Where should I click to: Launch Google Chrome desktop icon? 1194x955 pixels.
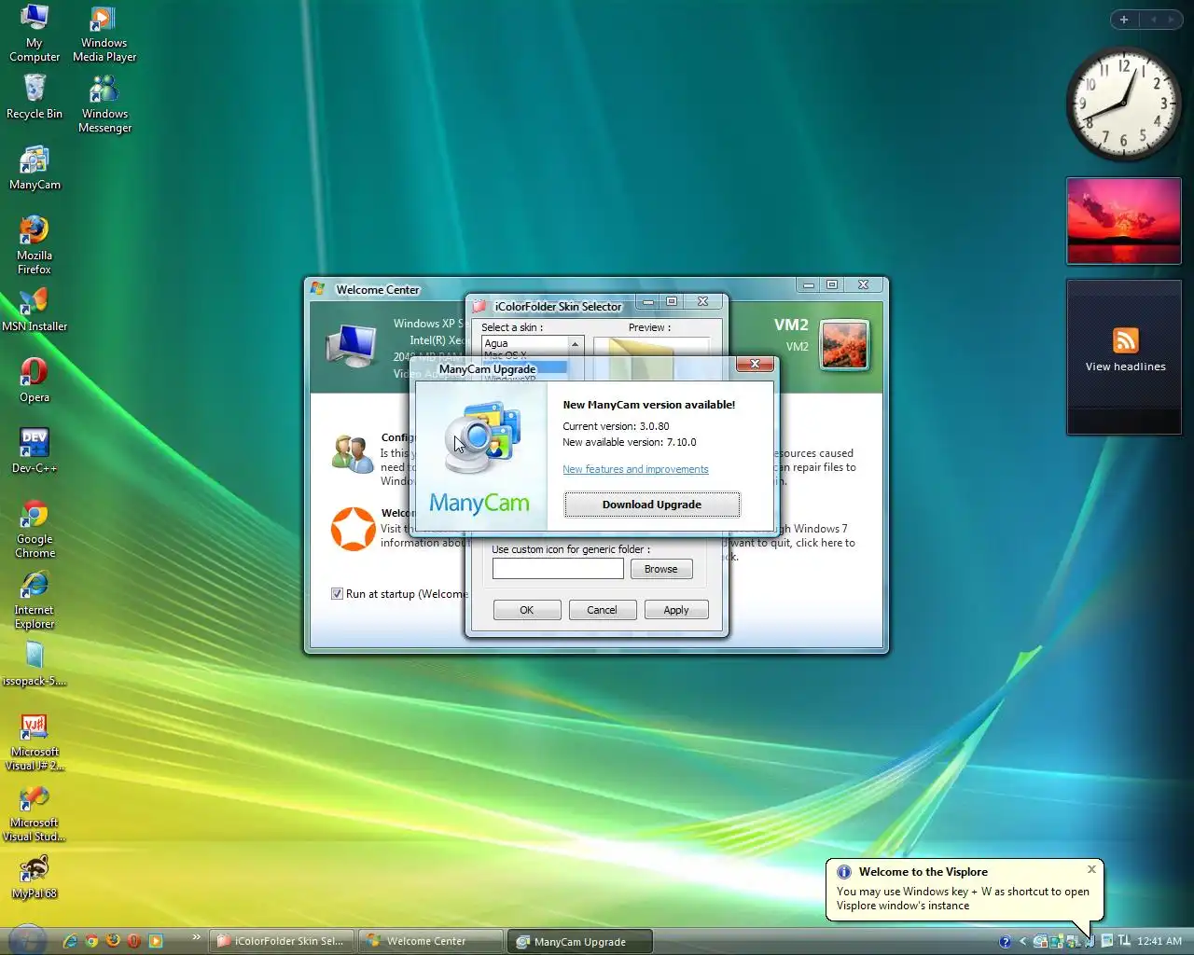tap(35, 529)
